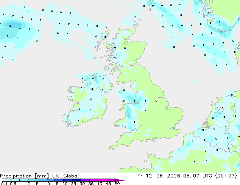Image resolution: width=240 pixels, height=185 pixels.
Task: Click the arrow tip beyond legend value 50
Action: point(120,180)
